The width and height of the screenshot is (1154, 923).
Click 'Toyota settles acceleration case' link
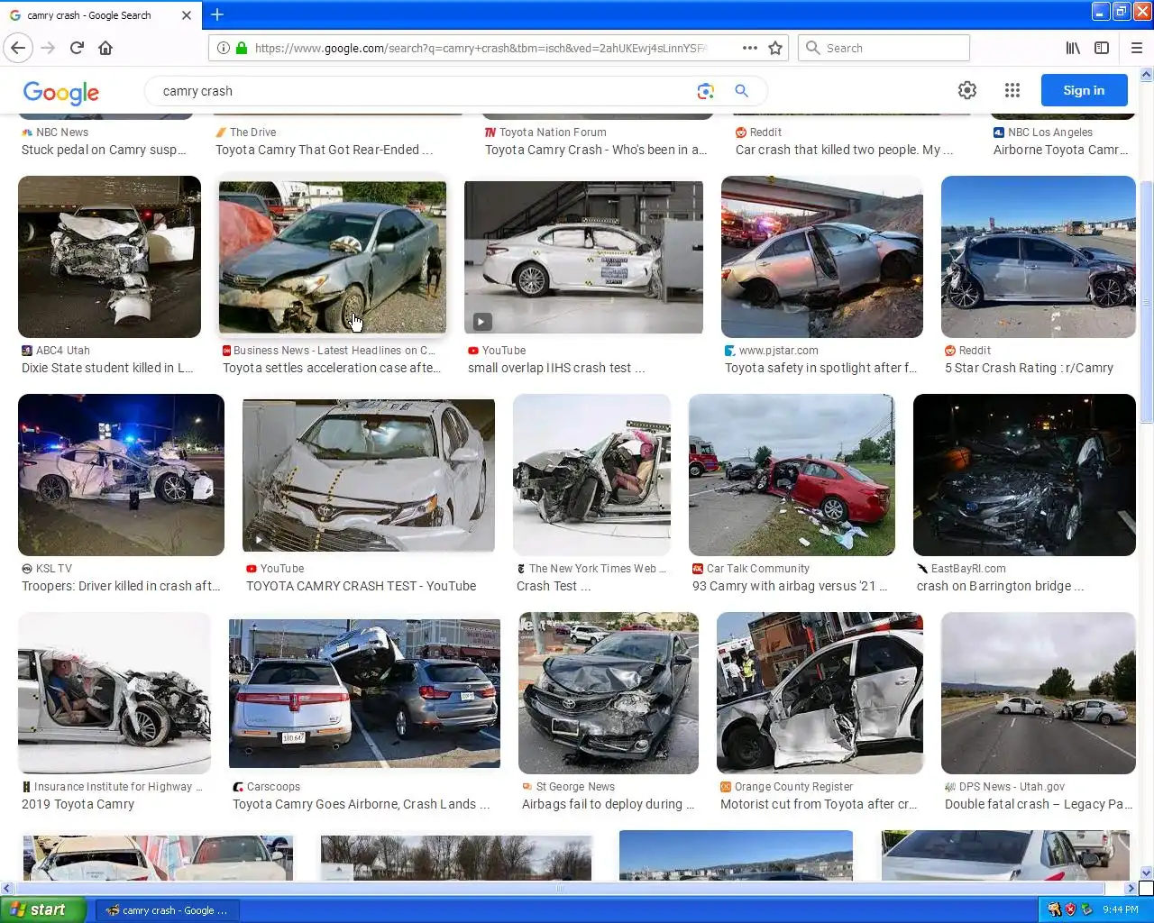tap(332, 368)
